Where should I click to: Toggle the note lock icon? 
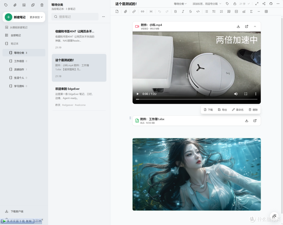(235, 4)
